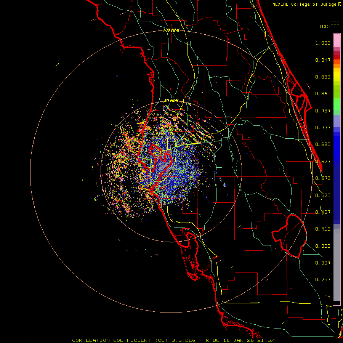This screenshot has height=343, width=343.
Task: Click the TH threshold label
Action: (x=327, y=297)
